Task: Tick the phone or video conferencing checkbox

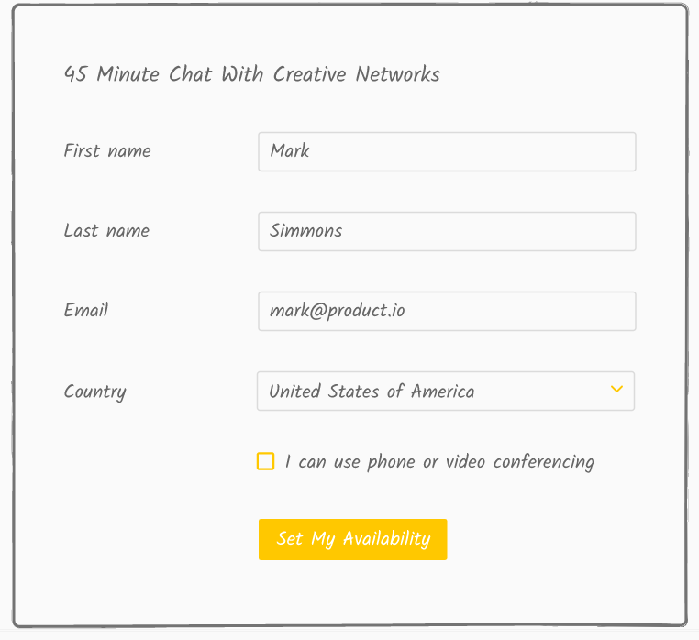Action: [x=266, y=461]
